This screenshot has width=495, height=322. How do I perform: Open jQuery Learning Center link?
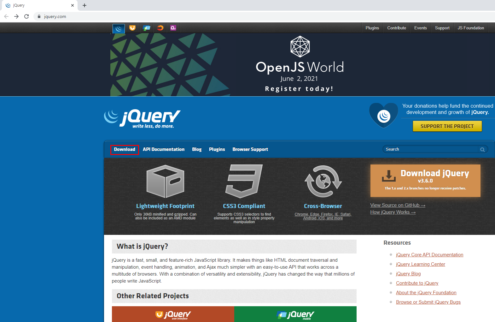pyautogui.click(x=421, y=264)
